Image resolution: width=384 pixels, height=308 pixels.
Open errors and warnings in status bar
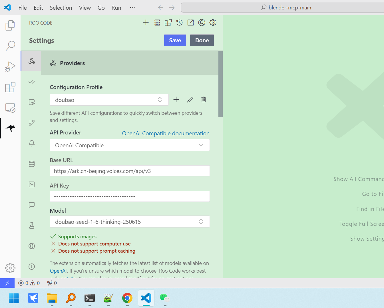tap(29, 283)
